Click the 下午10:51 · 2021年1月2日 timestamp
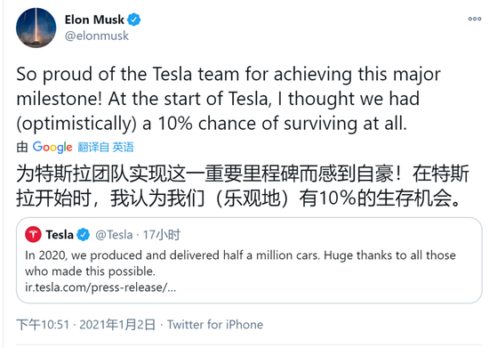Image resolution: width=489 pixels, height=348 pixels. (85, 325)
